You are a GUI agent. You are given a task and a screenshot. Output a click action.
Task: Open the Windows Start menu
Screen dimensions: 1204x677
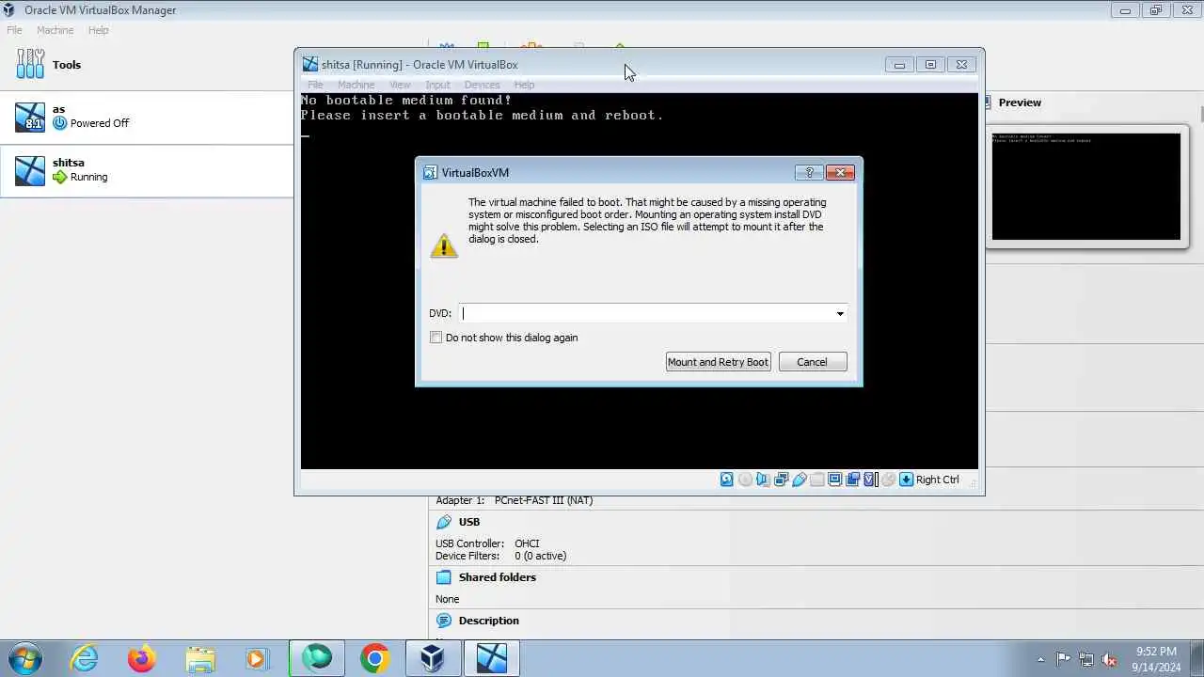point(24,658)
